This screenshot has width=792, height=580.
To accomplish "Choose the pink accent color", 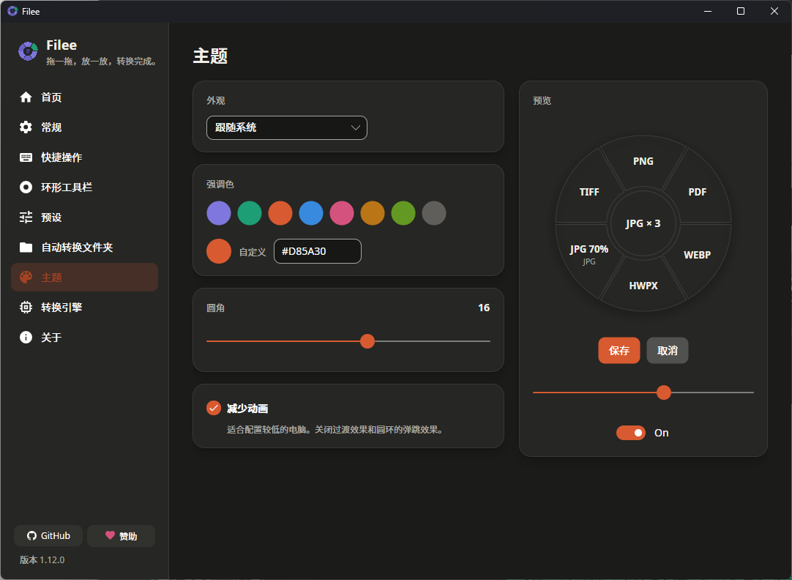I will tap(342, 212).
